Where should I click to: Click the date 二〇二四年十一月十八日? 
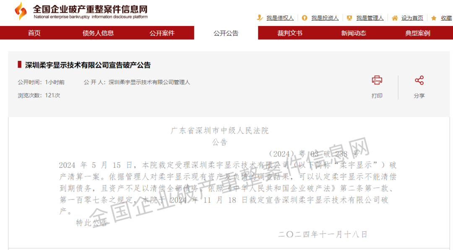pos(323,234)
